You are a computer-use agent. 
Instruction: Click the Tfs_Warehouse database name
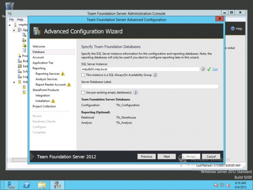(x=126, y=117)
